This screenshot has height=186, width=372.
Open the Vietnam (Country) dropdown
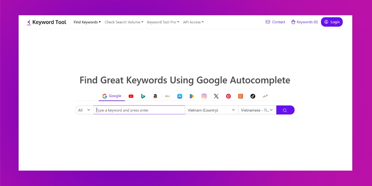point(211,110)
